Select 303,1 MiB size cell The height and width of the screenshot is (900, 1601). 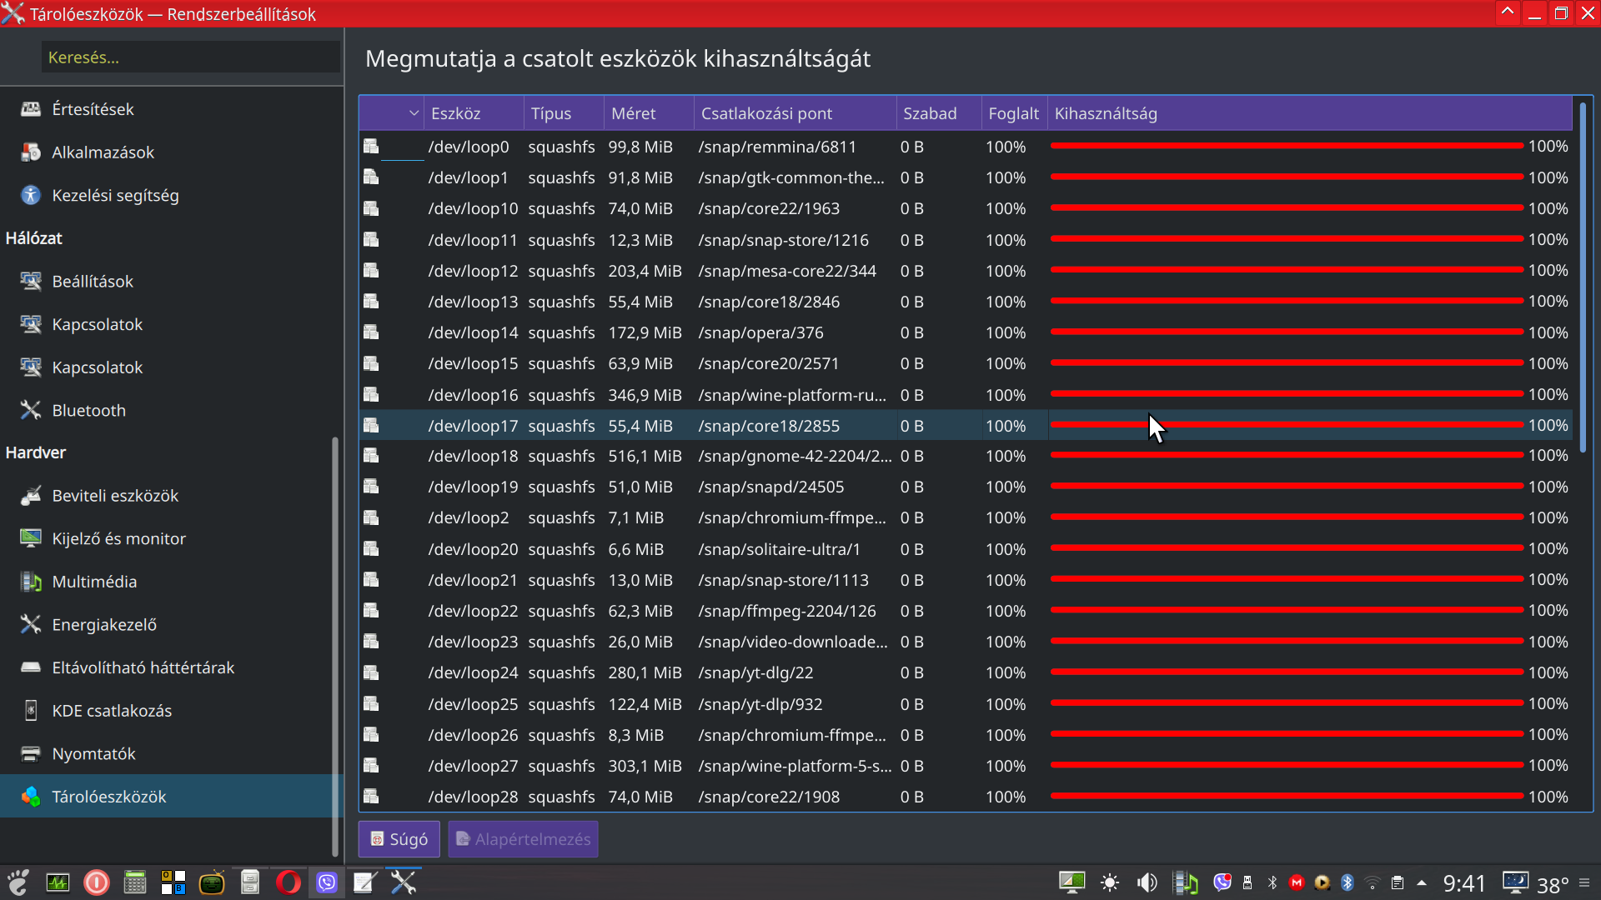[645, 766]
